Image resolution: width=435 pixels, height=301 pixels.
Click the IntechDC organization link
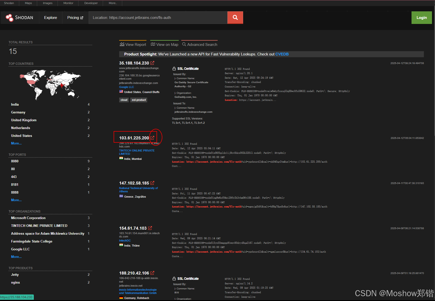[125, 240]
